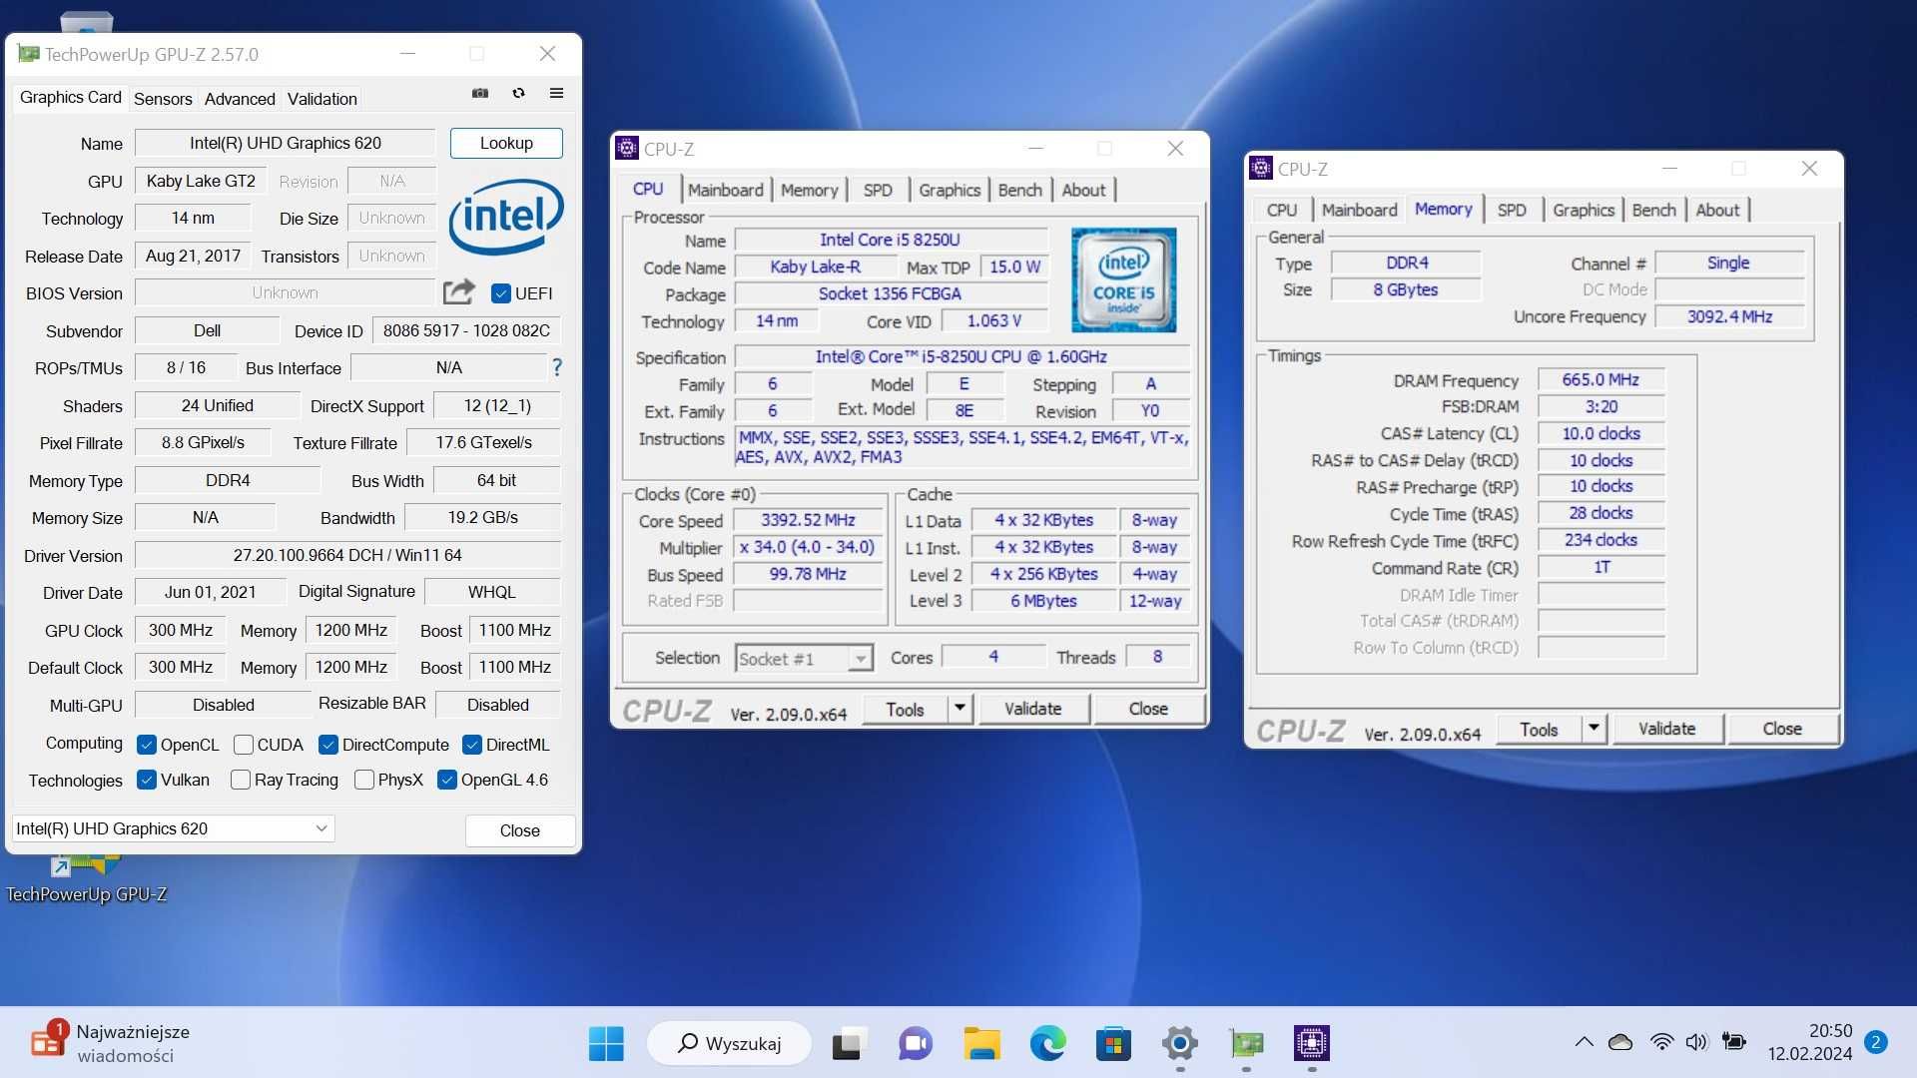Open Wi-Fi network tray icon
The width and height of the screenshot is (1917, 1078).
[1661, 1042]
